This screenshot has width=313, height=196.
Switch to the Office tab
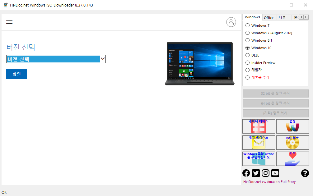click(x=269, y=18)
